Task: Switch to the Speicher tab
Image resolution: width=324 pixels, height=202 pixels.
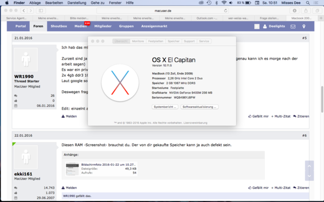Action: click(174, 41)
